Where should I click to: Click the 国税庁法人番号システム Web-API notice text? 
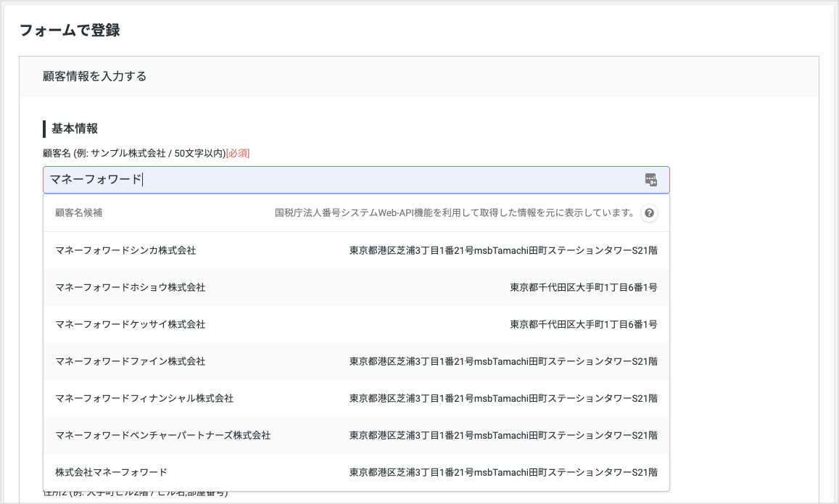click(x=454, y=212)
